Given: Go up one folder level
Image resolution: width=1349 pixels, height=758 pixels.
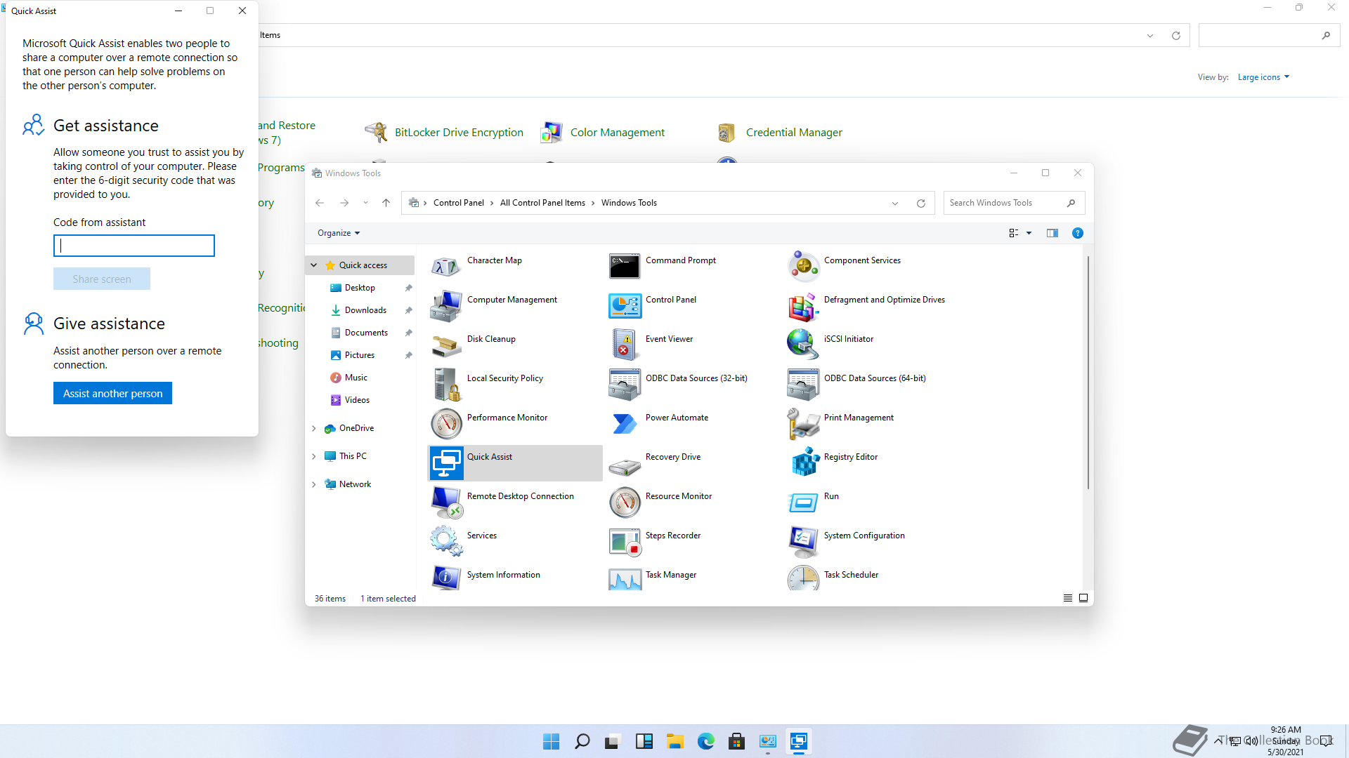Looking at the screenshot, I should [386, 203].
